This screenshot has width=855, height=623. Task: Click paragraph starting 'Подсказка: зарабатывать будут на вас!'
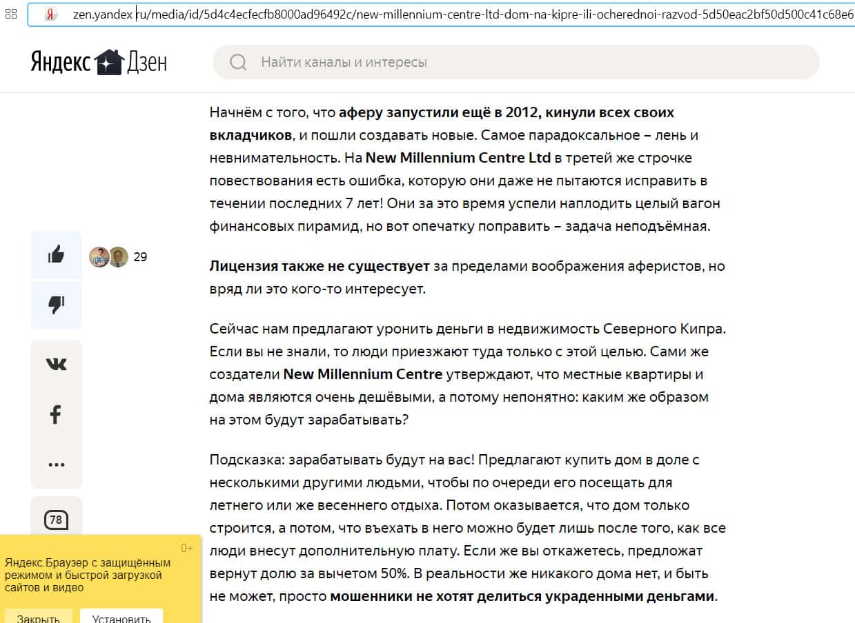pyautogui.click(x=468, y=528)
